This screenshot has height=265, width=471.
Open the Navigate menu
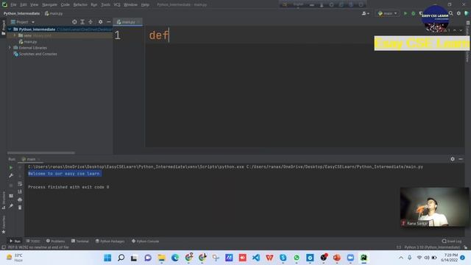tap(49, 4)
